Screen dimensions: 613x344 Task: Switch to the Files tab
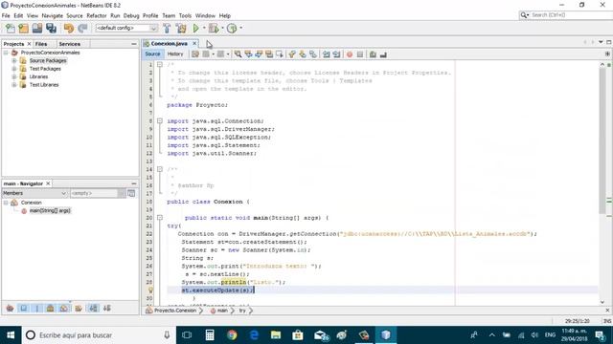click(41, 44)
